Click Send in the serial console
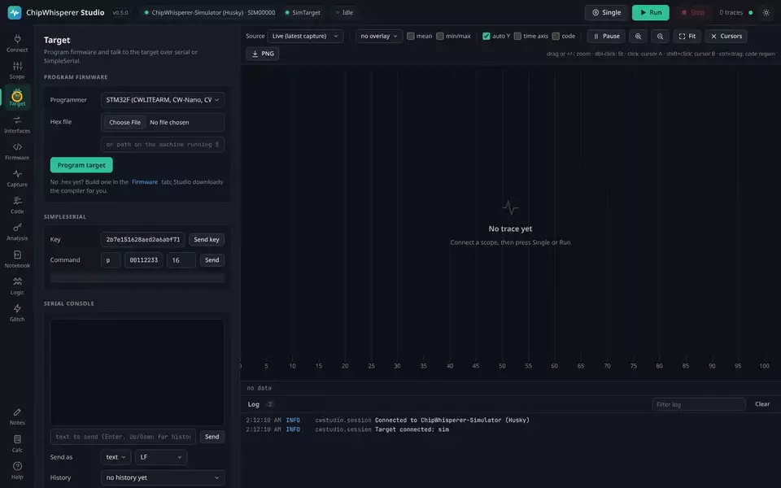This screenshot has width=781, height=488. (x=212, y=437)
